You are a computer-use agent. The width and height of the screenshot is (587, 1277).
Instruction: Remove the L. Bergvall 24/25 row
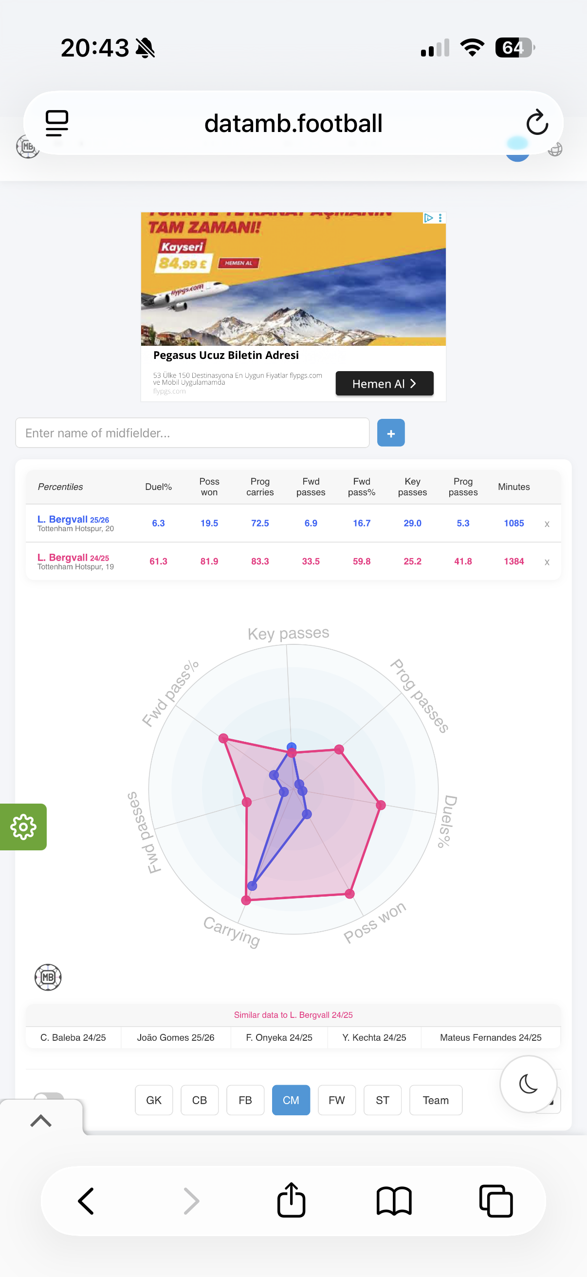coord(547,562)
